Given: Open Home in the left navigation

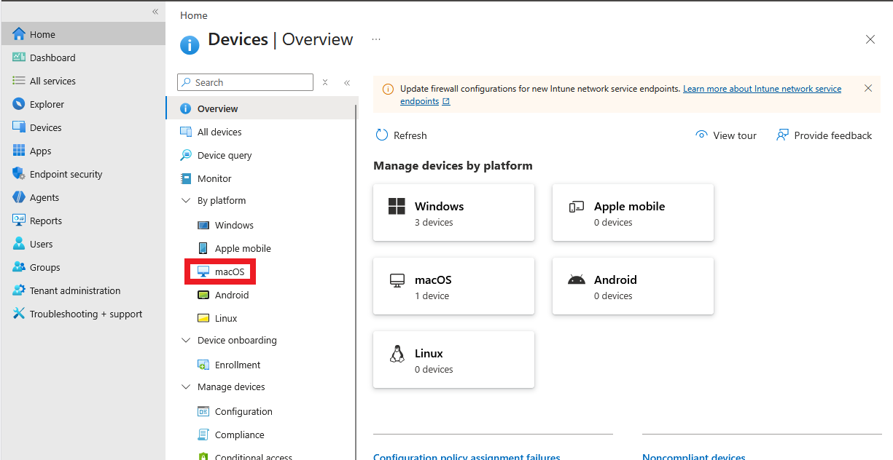Looking at the screenshot, I should coord(82,34).
